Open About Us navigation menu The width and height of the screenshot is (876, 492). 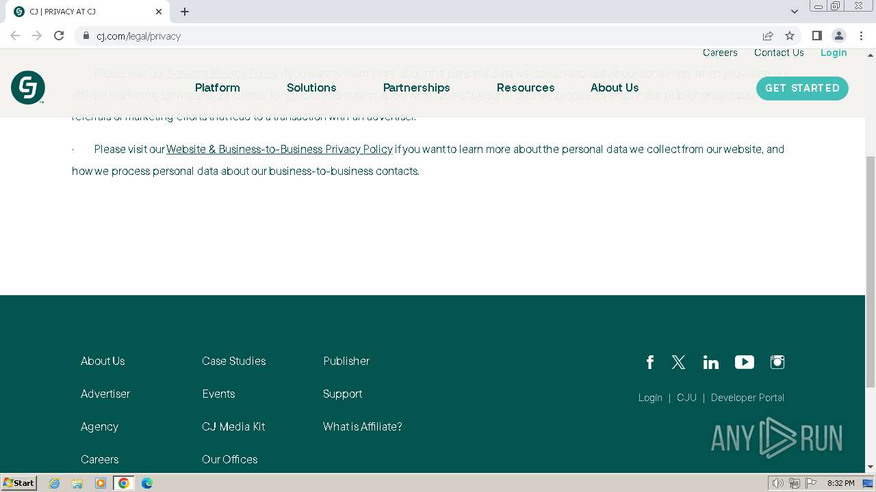tap(615, 87)
